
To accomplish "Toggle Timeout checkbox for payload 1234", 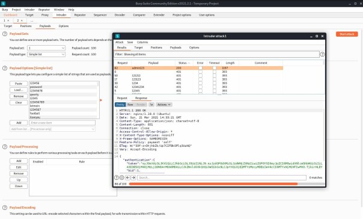I will tap(215, 83).
